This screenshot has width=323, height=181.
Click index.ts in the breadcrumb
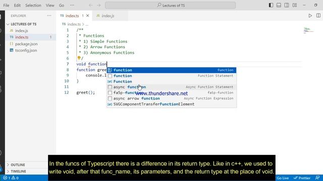tap(74, 24)
